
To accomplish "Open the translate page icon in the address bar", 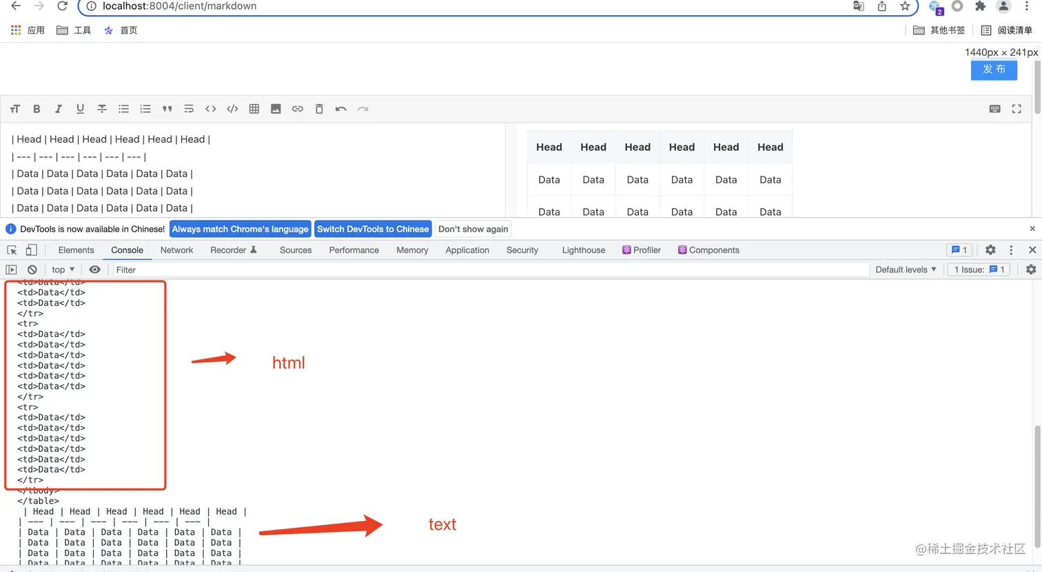I will (859, 6).
